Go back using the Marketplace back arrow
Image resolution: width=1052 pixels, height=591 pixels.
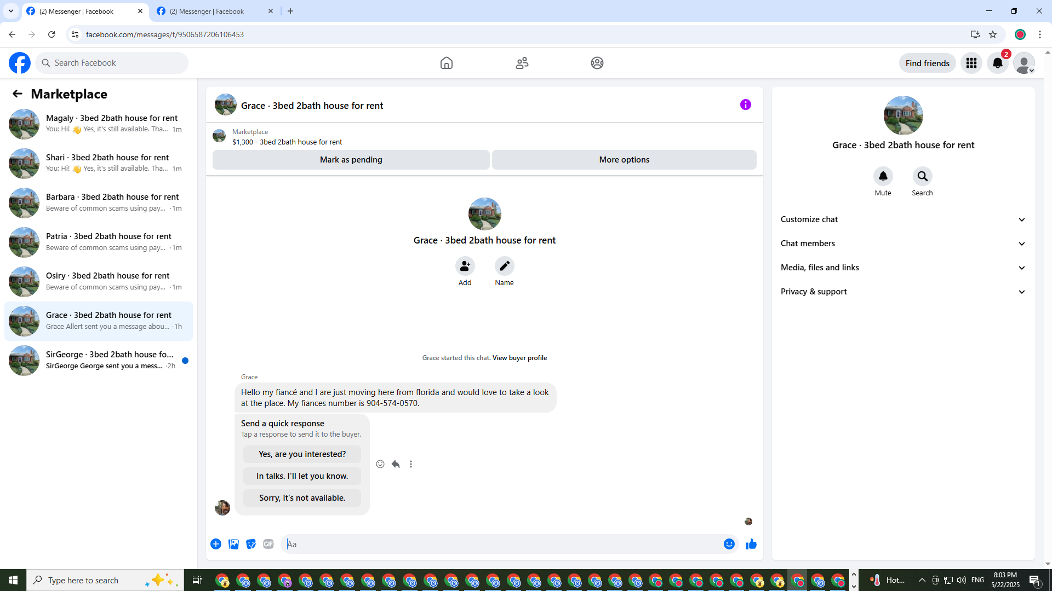(18, 94)
